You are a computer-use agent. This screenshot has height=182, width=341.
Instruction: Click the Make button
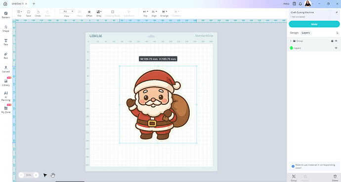click(x=314, y=24)
